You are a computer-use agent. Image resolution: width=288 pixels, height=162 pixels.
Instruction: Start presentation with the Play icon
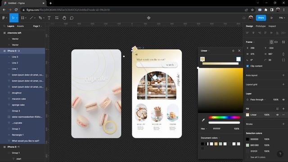coord(271,18)
